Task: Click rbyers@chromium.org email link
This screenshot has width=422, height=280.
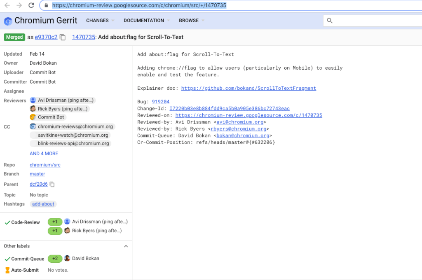Action: [239, 129]
